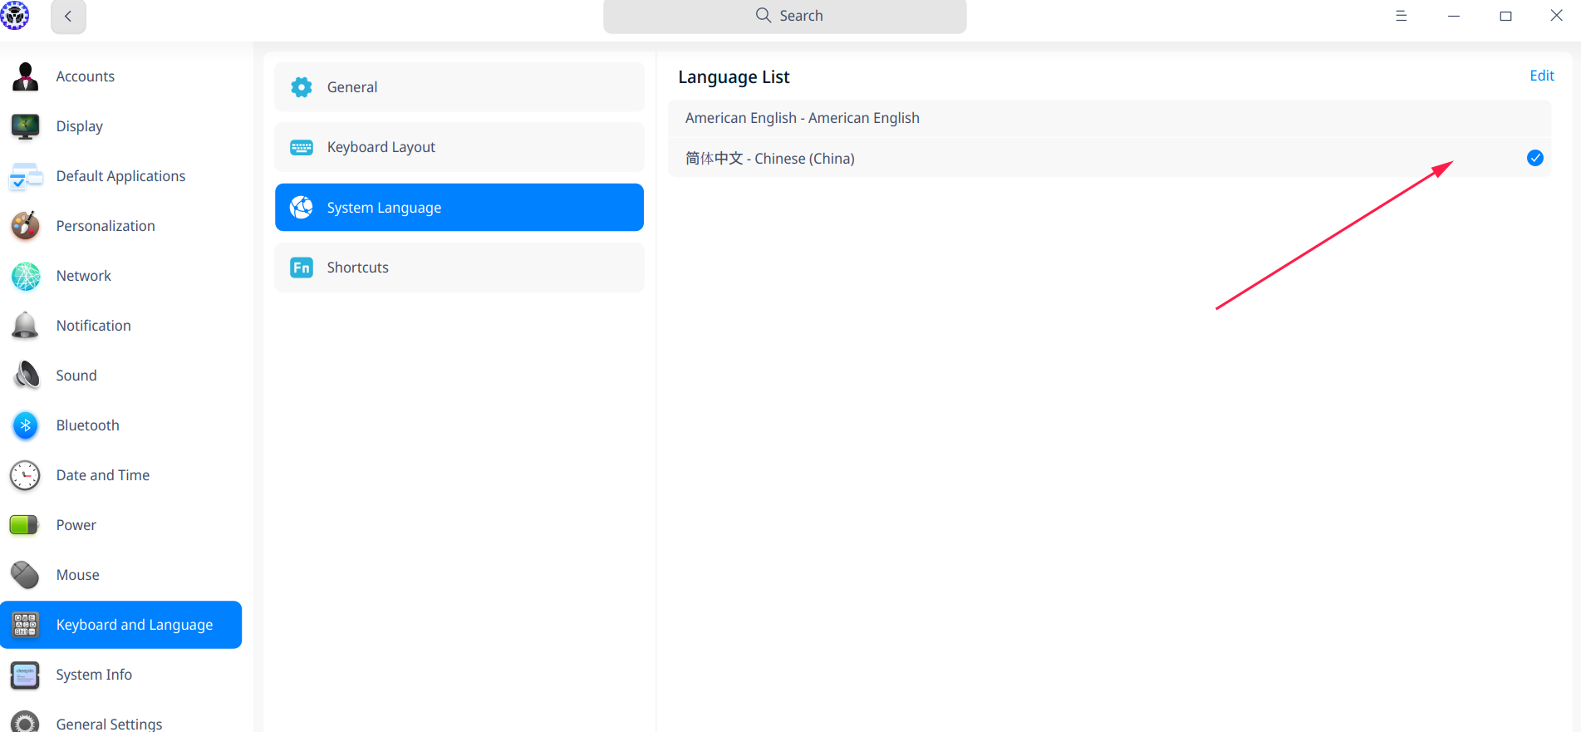1581x732 pixels.
Task: Open Bluetooth settings label
Action: tap(88, 425)
